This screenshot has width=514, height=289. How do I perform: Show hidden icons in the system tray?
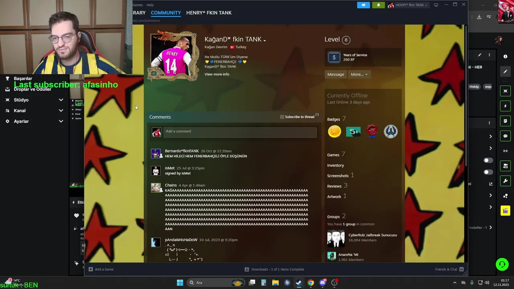[455, 283]
